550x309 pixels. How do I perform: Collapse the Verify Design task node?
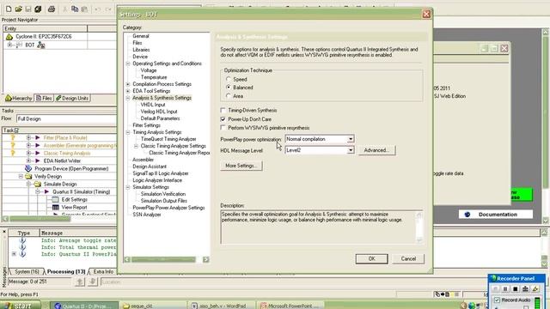21,176
